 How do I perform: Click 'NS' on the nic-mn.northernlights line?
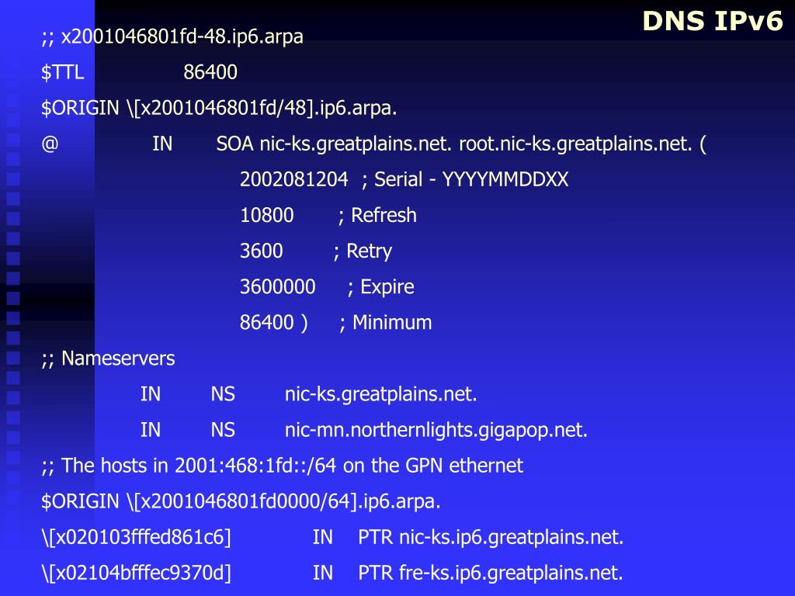point(223,430)
